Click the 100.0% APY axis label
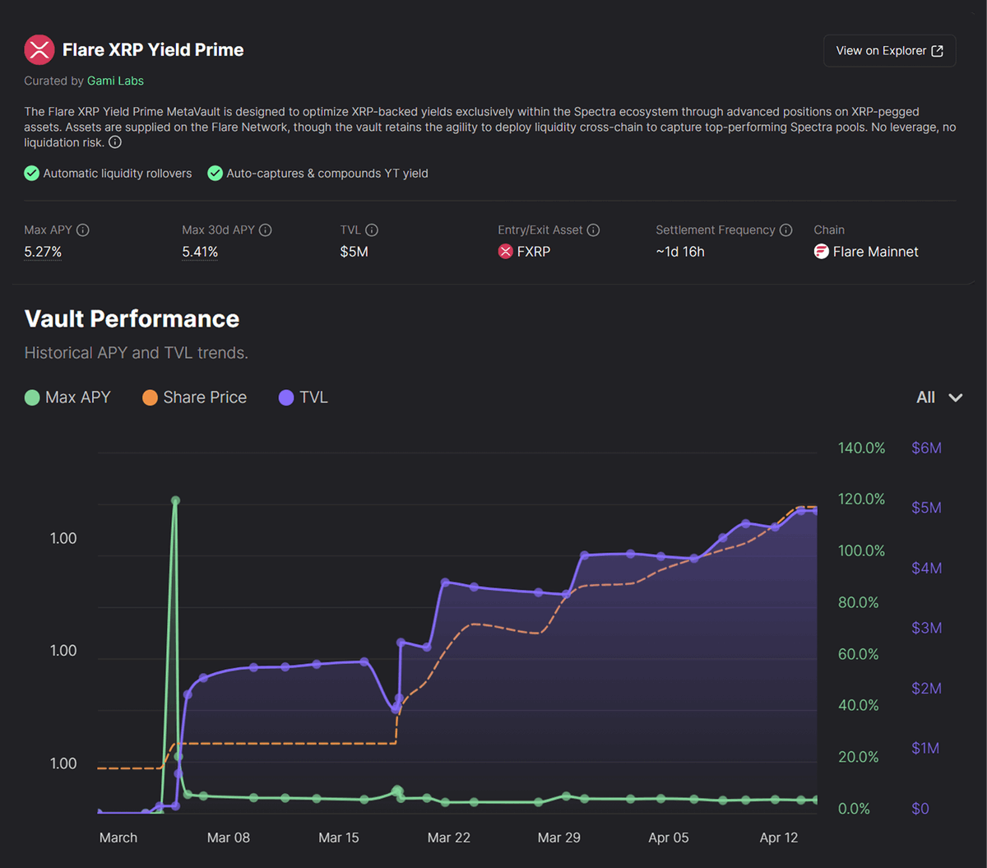Image resolution: width=987 pixels, height=868 pixels. tap(862, 551)
